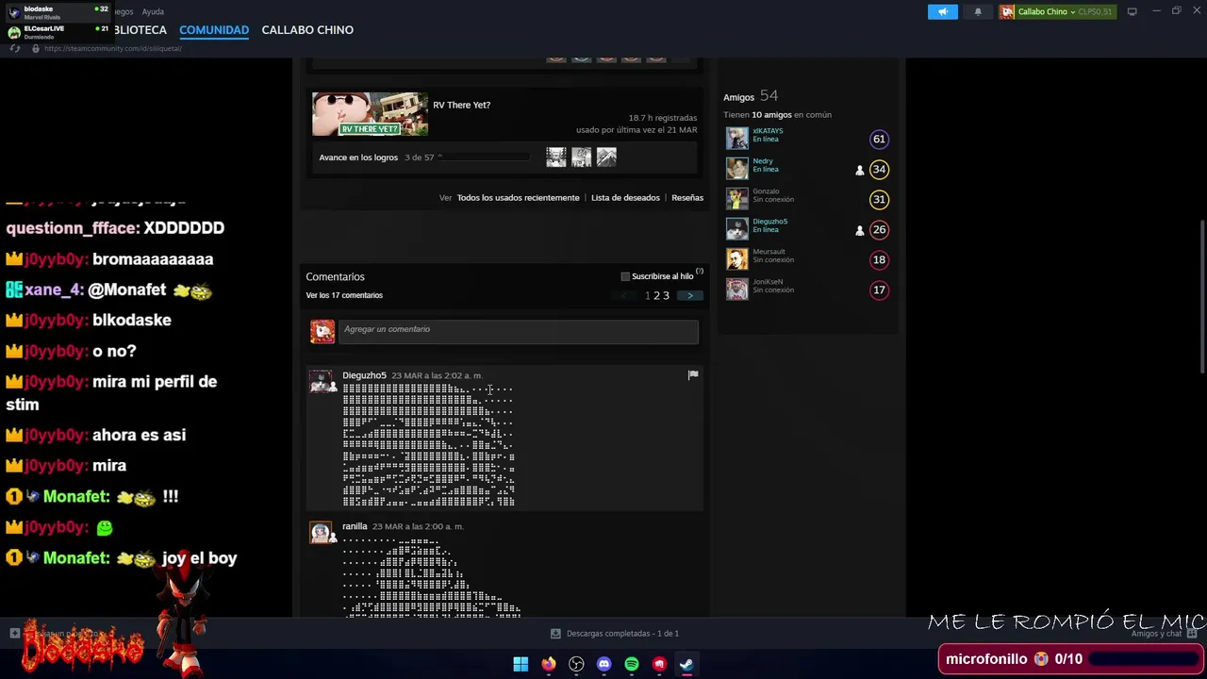Report Dieguzho5 comment with flag icon
This screenshot has height=679, width=1207.
pos(693,375)
